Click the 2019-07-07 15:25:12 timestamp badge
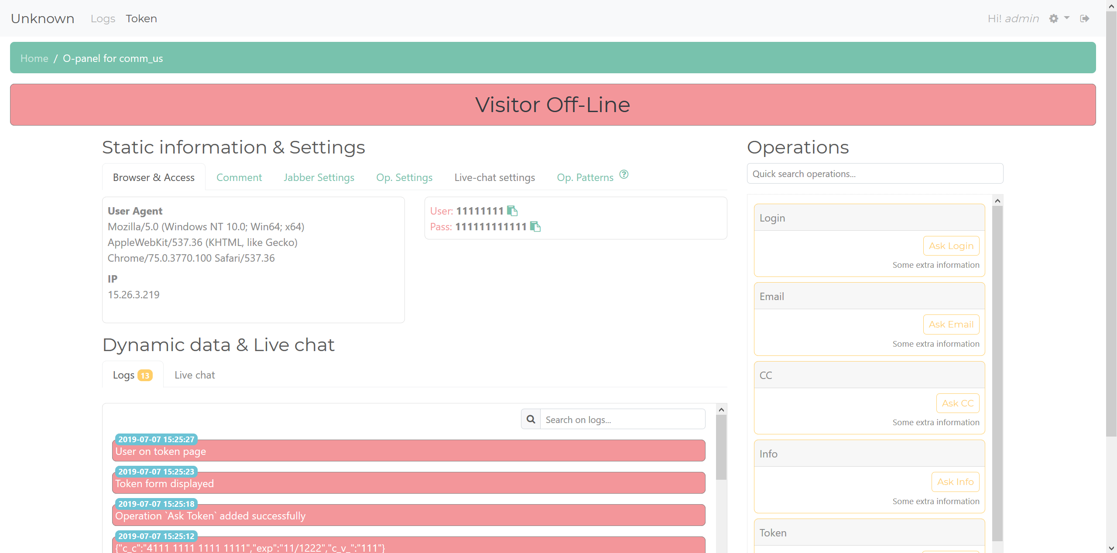Screen dimensions: 1117x553 pos(156,536)
